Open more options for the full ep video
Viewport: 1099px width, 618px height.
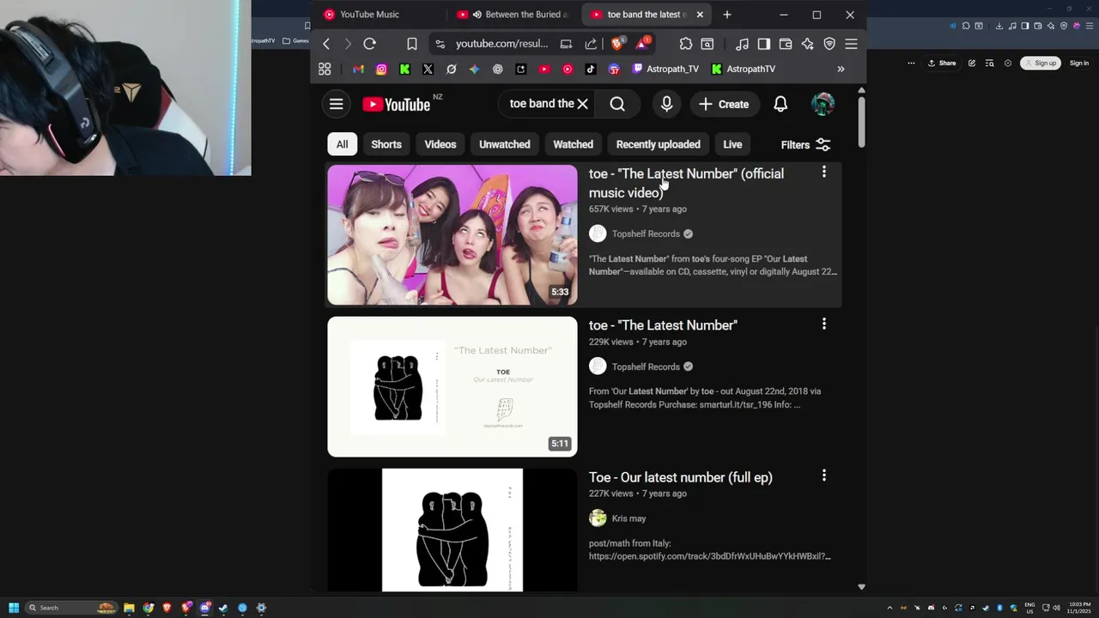(x=824, y=476)
